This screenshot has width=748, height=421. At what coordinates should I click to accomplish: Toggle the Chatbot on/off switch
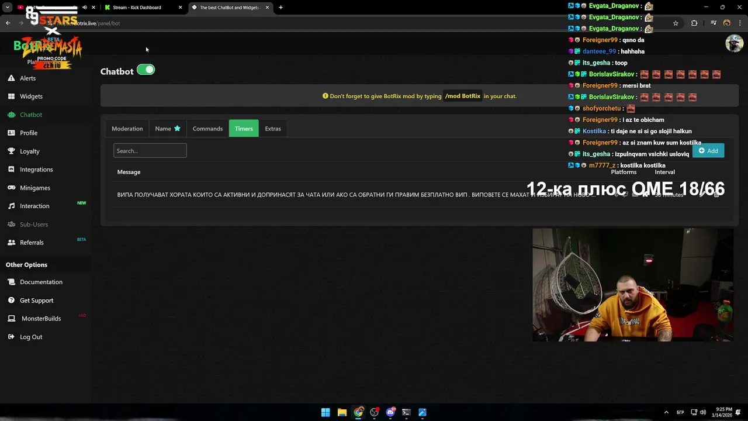tap(146, 70)
